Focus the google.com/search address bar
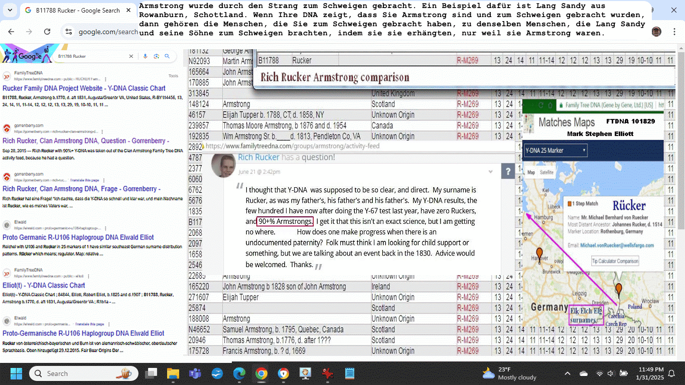The image size is (685, 385). tap(108, 32)
